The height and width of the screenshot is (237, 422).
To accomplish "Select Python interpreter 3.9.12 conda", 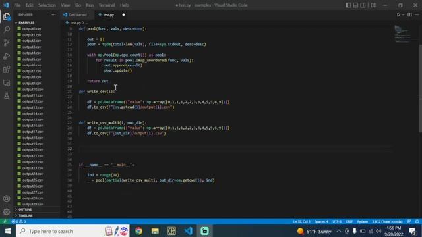I will (387, 221).
